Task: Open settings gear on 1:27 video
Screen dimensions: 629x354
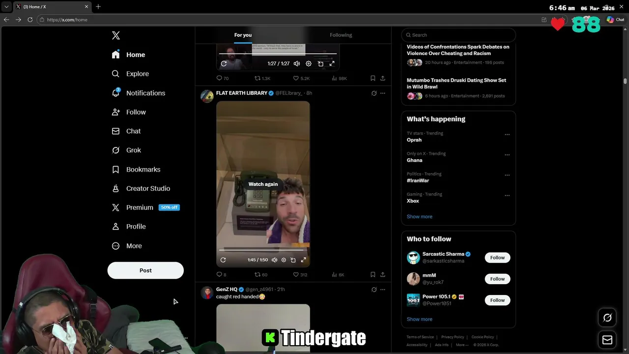Action: point(309,63)
